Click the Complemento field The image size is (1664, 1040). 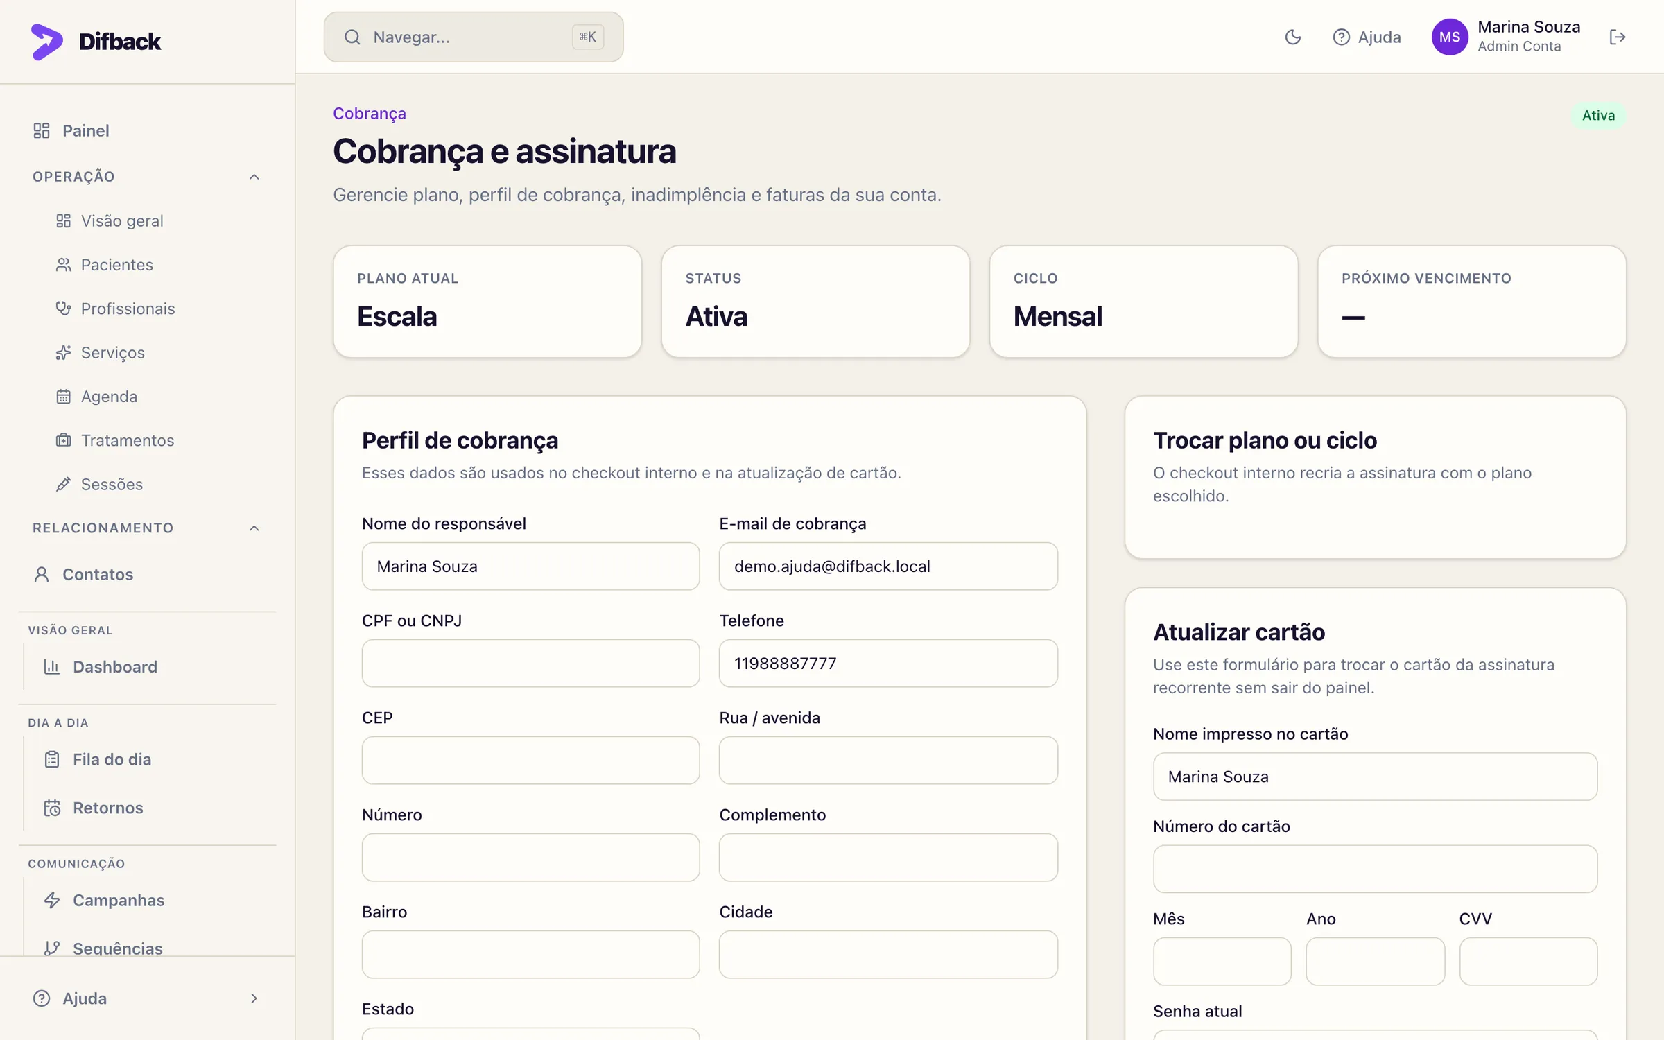(888, 858)
